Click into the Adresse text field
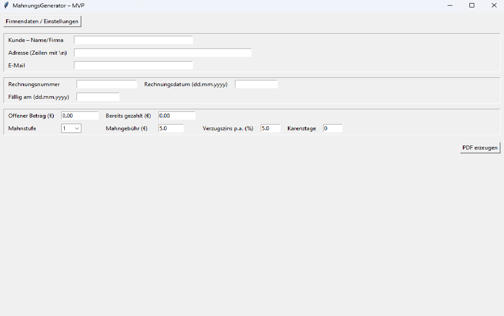504x316 pixels. [162, 53]
